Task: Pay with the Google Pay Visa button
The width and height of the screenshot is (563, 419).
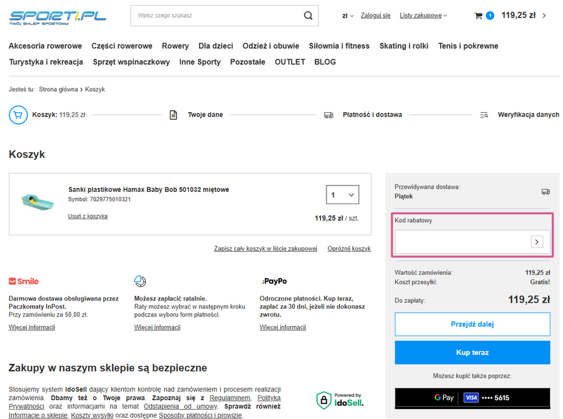Action: click(472, 398)
